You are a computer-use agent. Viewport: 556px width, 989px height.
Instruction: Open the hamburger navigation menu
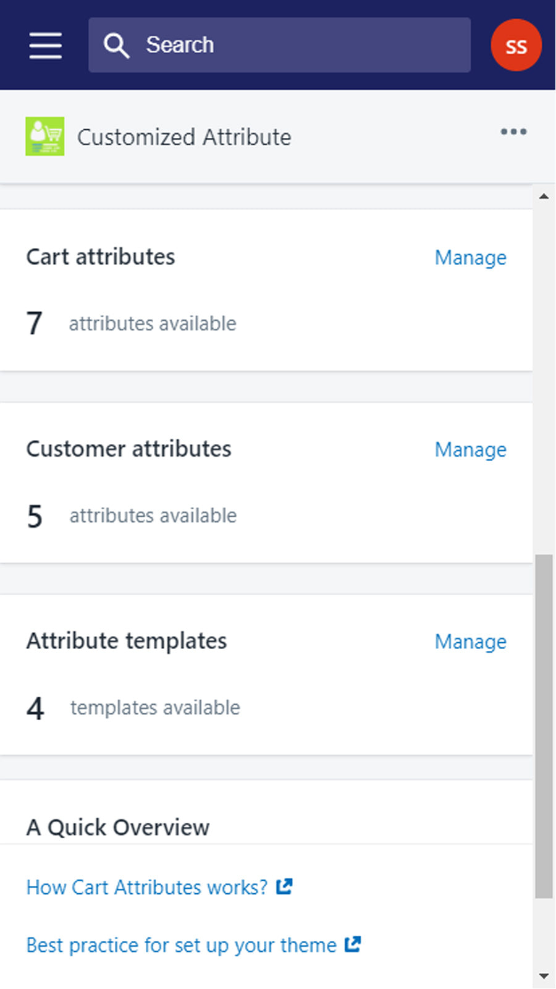click(x=45, y=46)
